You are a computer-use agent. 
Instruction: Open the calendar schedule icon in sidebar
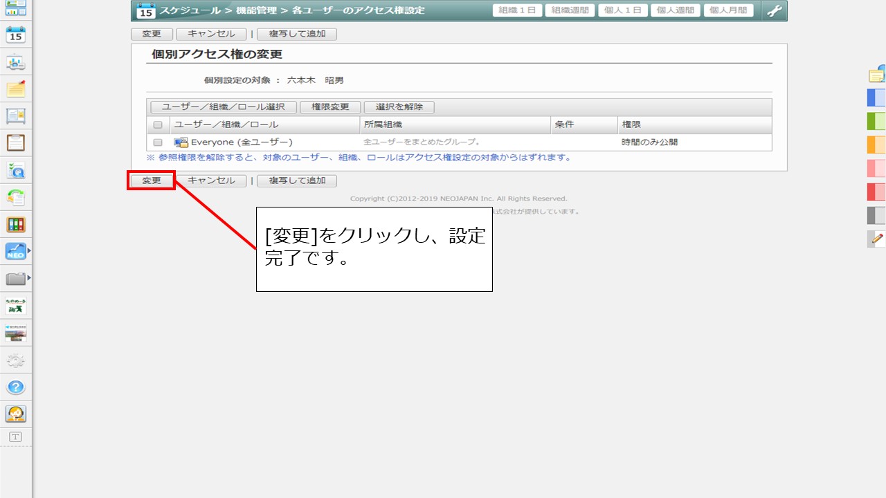15,35
